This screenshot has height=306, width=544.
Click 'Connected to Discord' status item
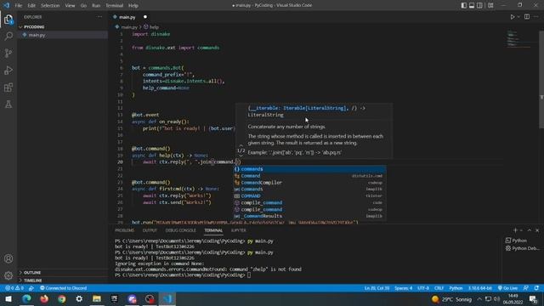pyautogui.click(x=63, y=288)
